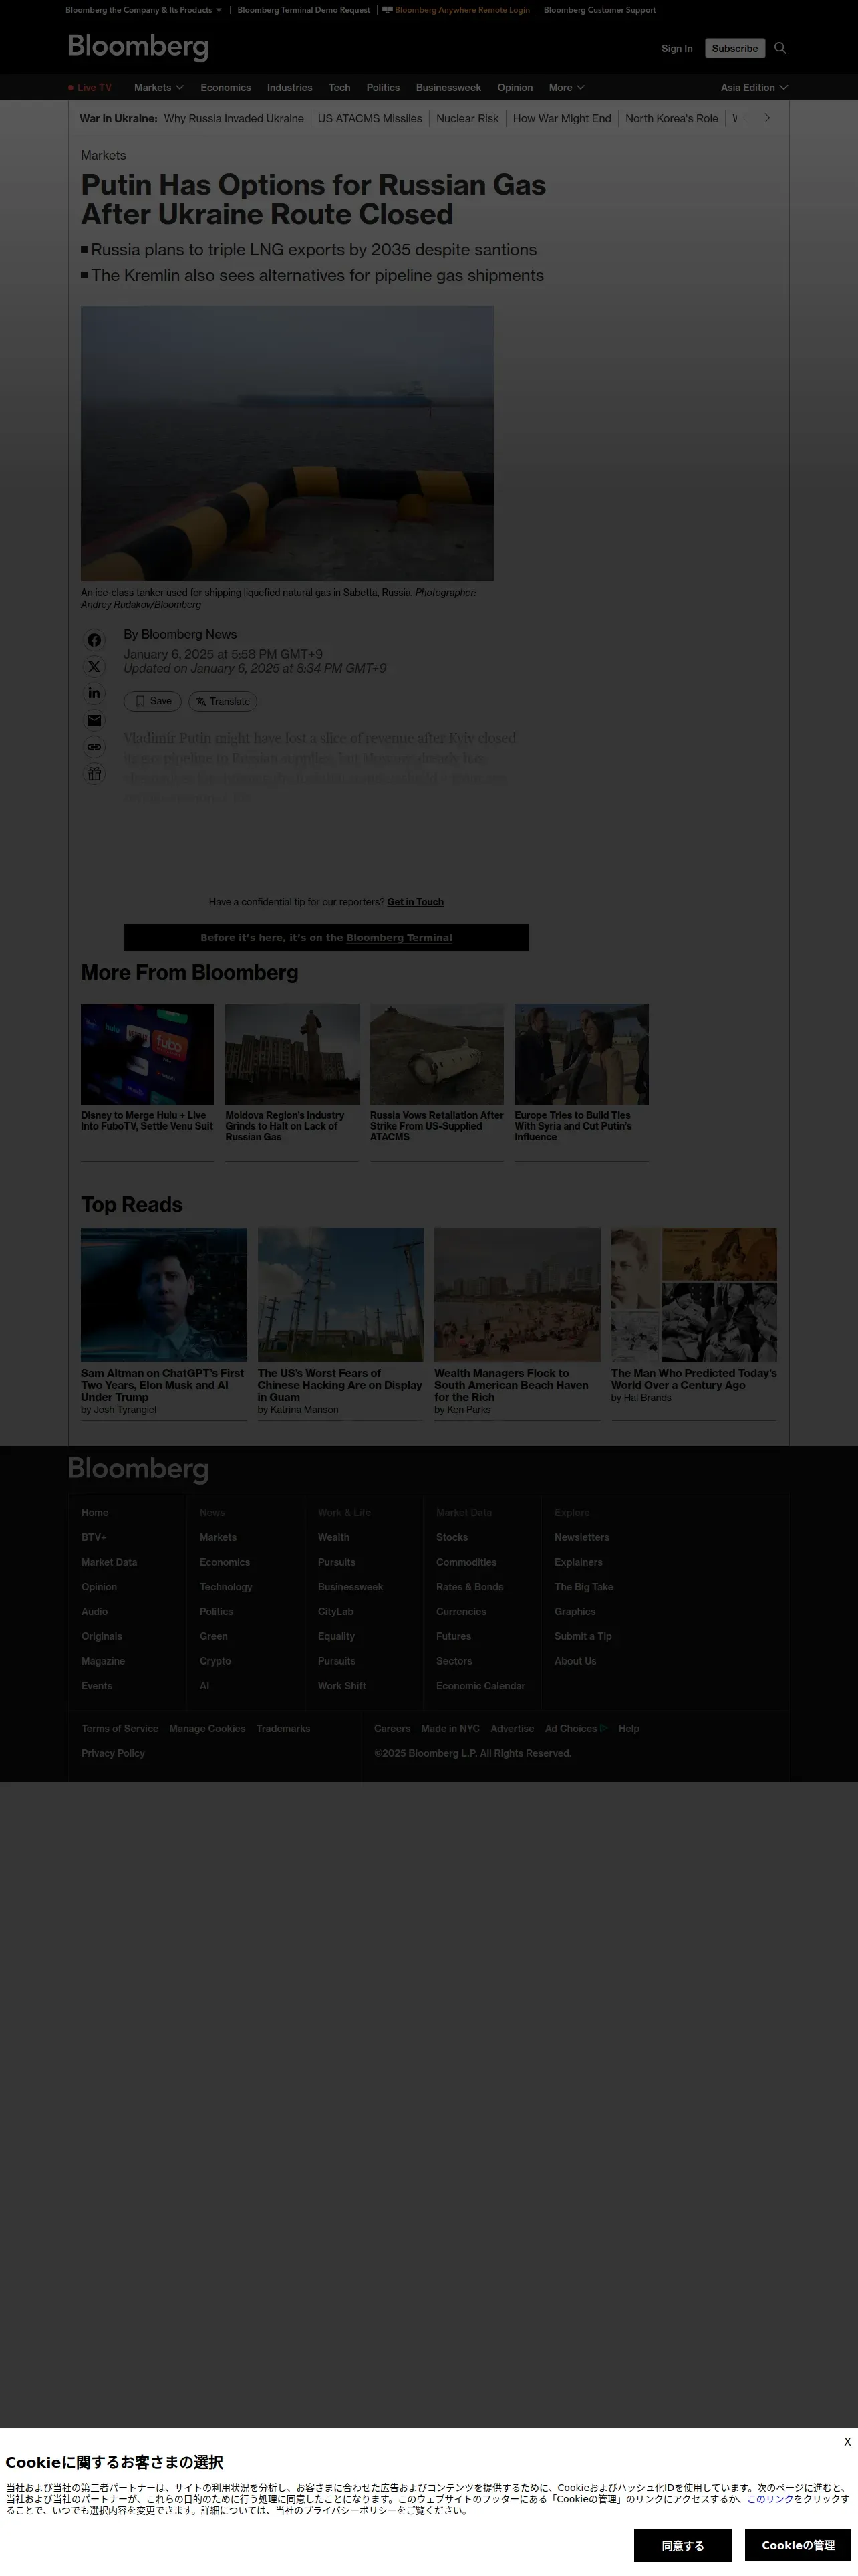Click Manage Cookies in footer
This screenshot has height=2576, width=858.
206,1728
